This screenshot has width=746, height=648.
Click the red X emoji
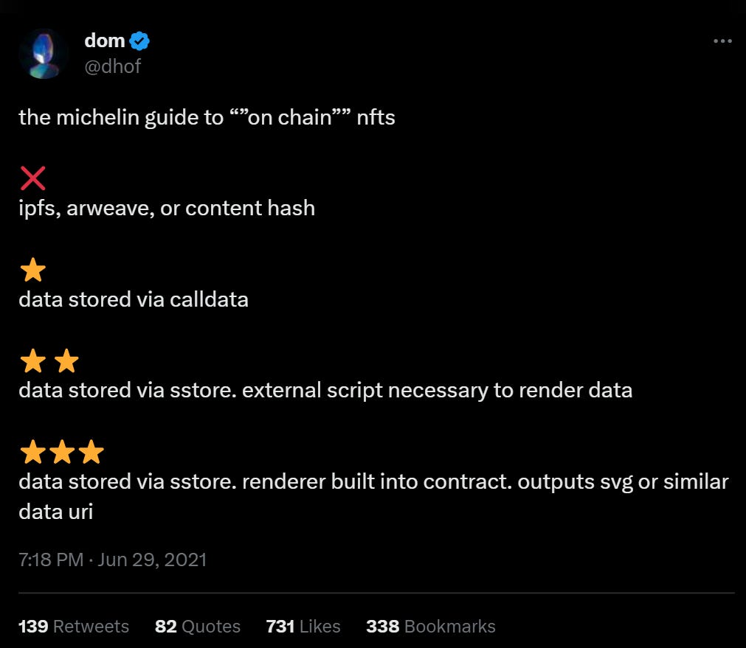(x=33, y=178)
